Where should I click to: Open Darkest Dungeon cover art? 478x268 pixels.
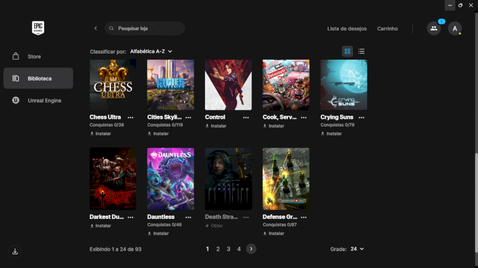(113, 179)
